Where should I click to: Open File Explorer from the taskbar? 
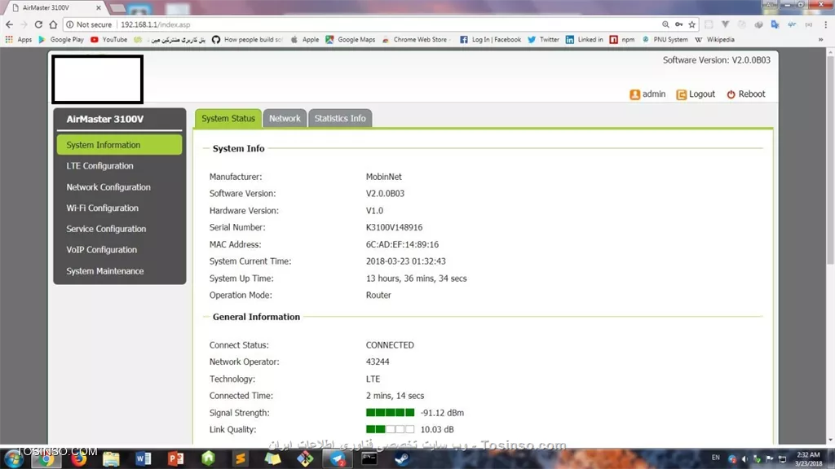(x=111, y=458)
